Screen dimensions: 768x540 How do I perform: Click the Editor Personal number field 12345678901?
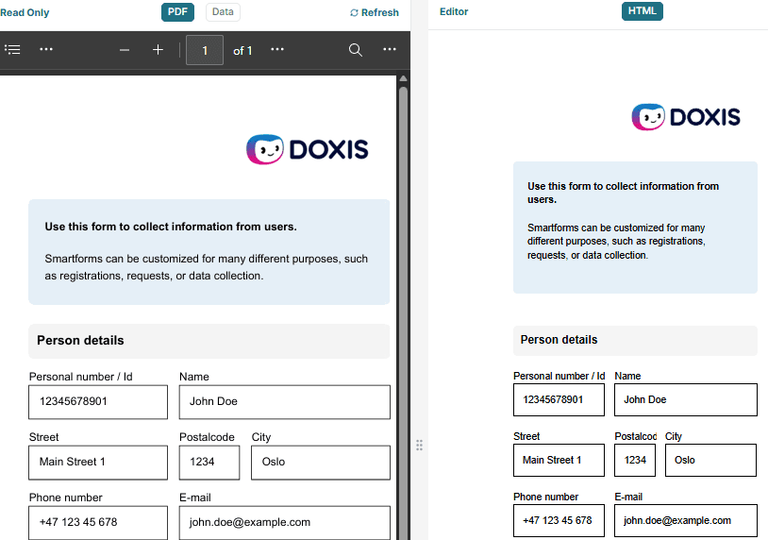tap(559, 400)
